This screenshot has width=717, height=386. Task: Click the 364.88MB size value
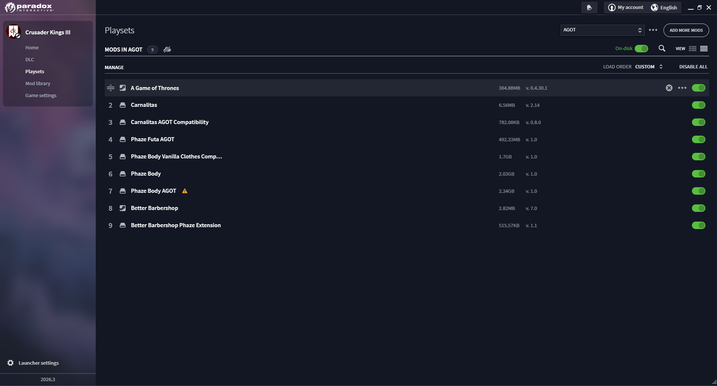[x=509, y=88]
